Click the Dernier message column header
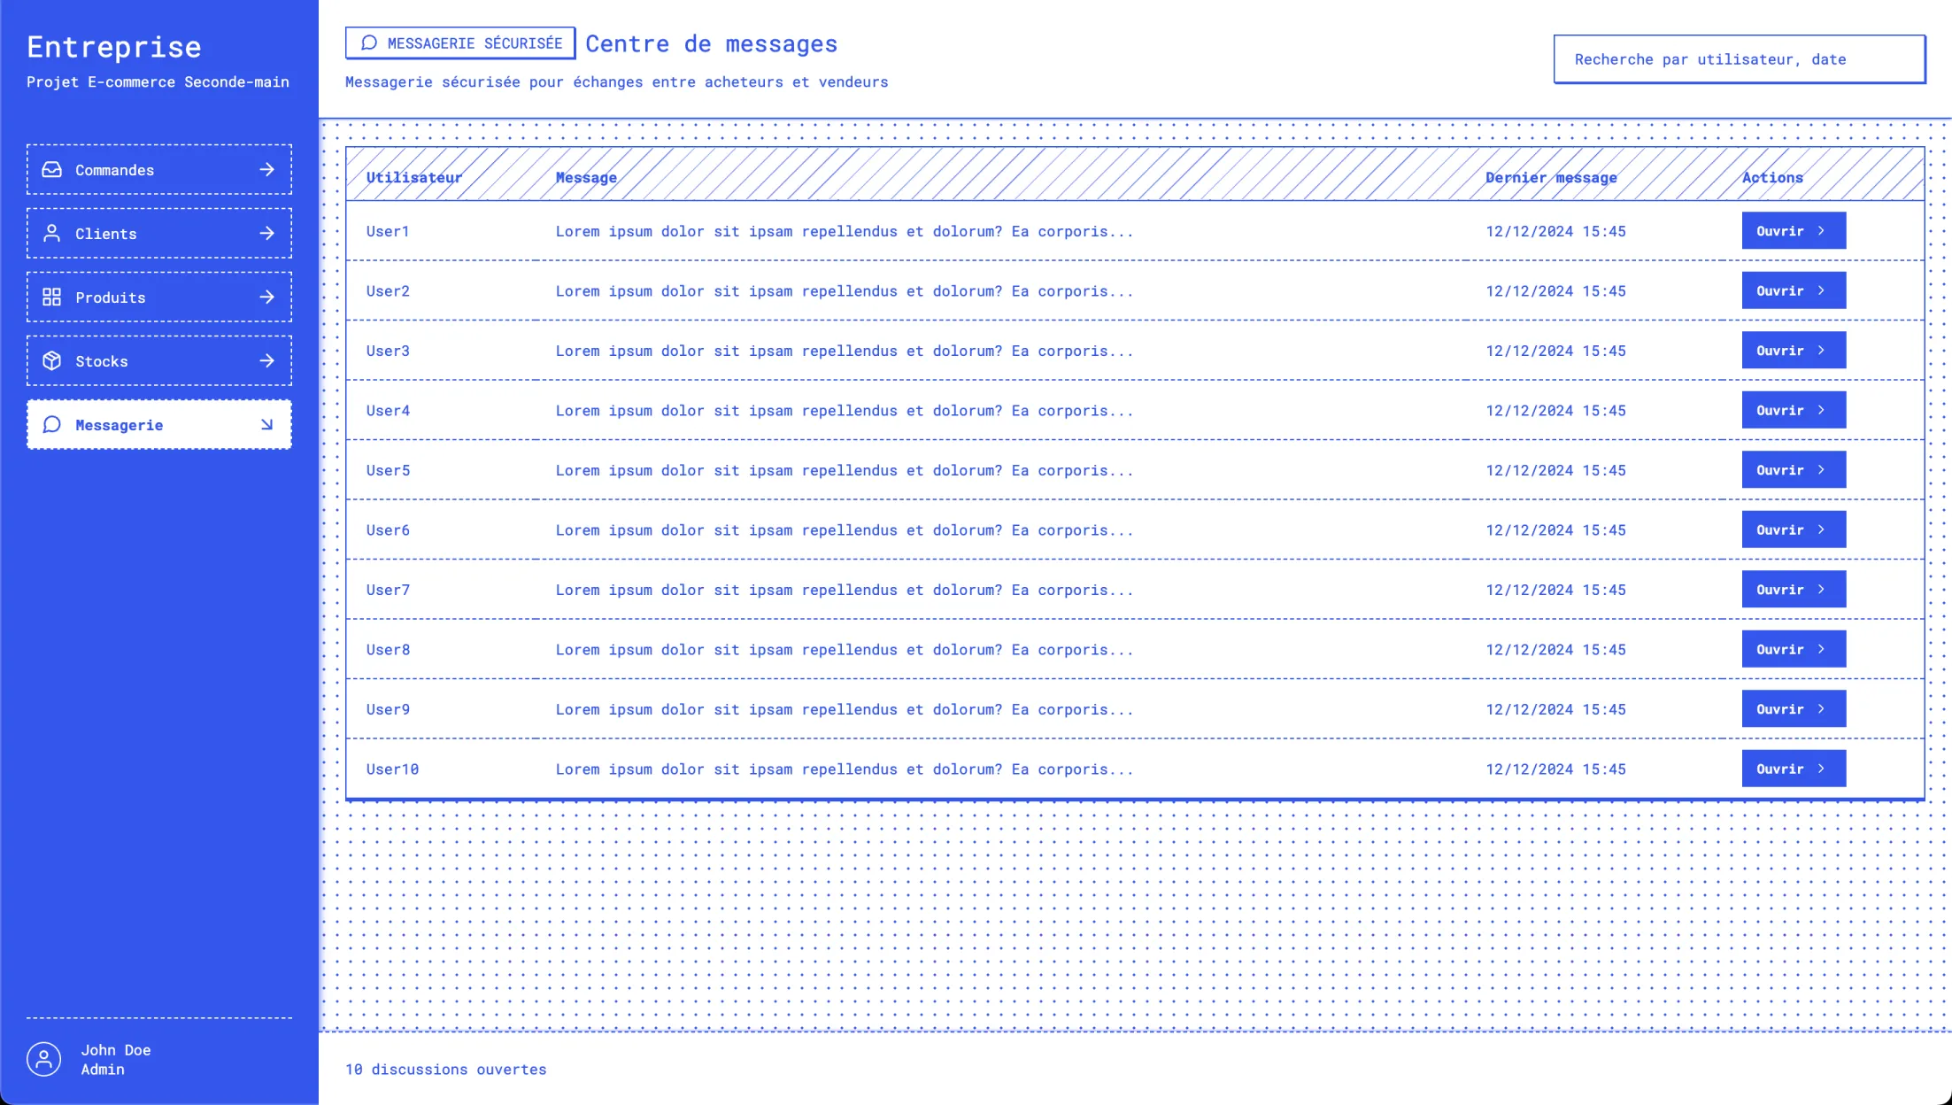Viewport: 1952px width, 1105px height. click(1550, 177)
